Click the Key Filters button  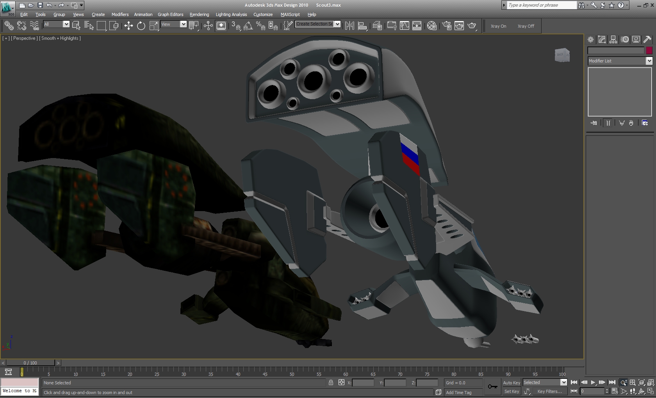549,391
